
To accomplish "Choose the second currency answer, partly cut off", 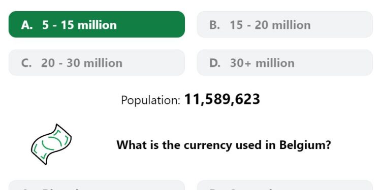I will click(284, 185).
